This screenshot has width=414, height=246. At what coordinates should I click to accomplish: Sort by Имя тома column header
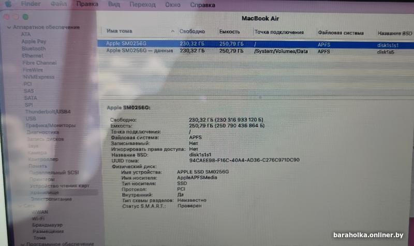coord(120,31)
